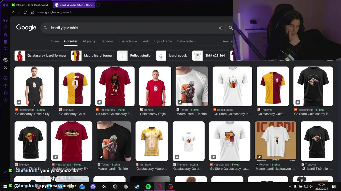Open Steam from the taskbar
The image size is (341, 191).
pos(137,187)
